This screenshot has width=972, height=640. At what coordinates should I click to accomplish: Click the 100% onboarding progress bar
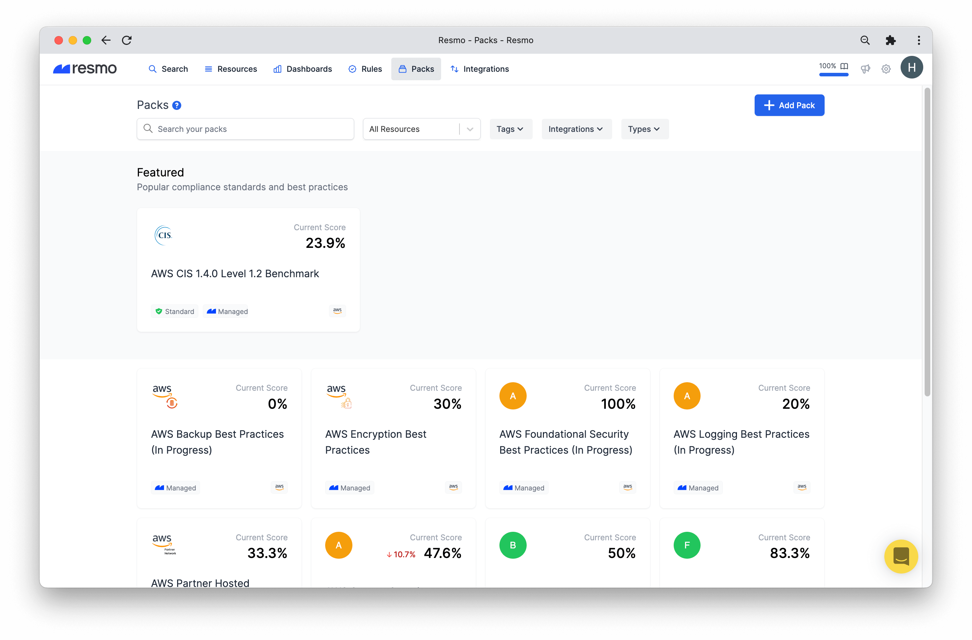(x=833, y=75)
